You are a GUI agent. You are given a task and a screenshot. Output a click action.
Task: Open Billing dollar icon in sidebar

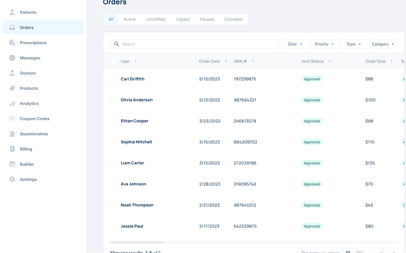(12, 149)
